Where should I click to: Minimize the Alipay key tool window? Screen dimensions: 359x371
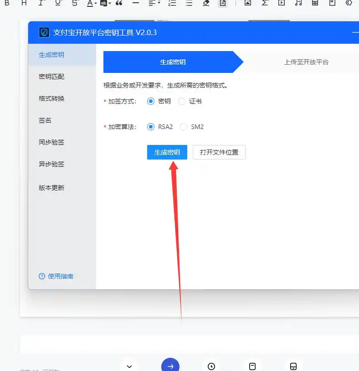355,32
